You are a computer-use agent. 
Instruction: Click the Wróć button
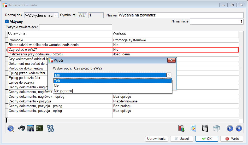point(232,139)
